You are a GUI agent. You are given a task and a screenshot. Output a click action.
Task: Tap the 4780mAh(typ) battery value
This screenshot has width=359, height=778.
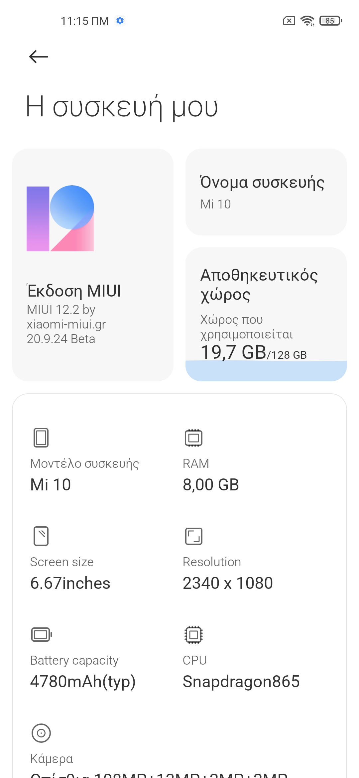pos(83,681)
